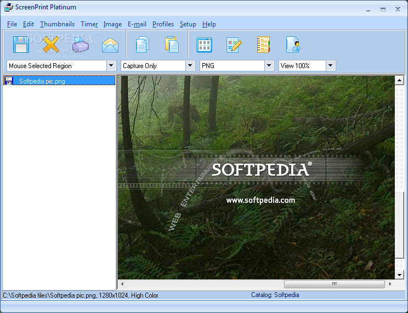
Task: Click the View 100% combo box field
Action: [x=307, y=66]
